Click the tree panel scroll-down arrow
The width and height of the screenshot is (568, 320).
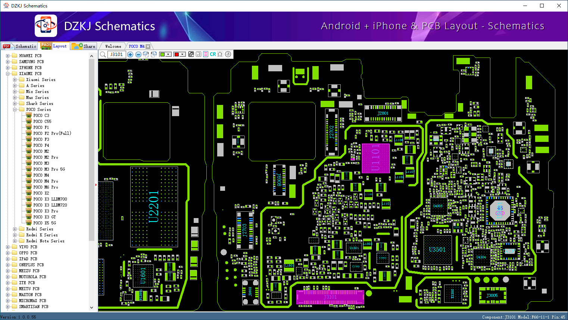pyautogui.click(x=92, y=308)
